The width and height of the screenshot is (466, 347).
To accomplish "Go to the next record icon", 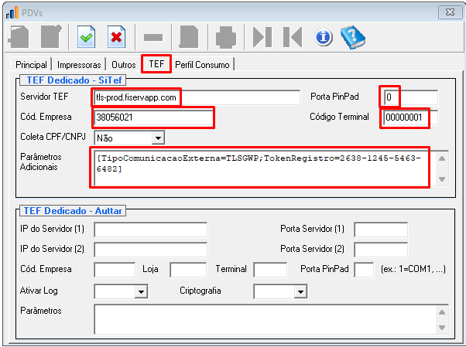I will 262,37.
